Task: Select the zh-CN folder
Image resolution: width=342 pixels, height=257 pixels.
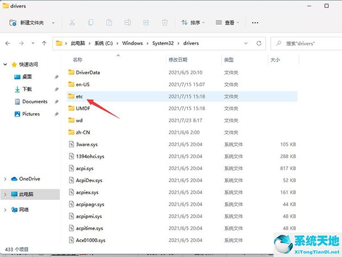Action: click(x=182, y=132)
